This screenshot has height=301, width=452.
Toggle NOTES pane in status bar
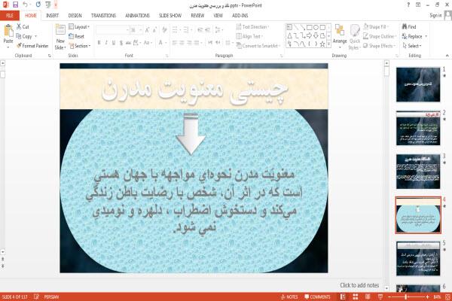pos(289,296)
